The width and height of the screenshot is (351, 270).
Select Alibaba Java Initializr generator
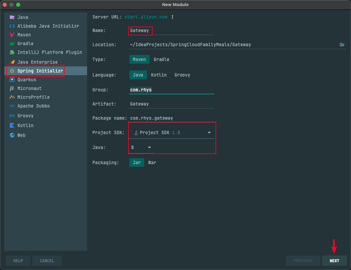click(x=48, y=26)
